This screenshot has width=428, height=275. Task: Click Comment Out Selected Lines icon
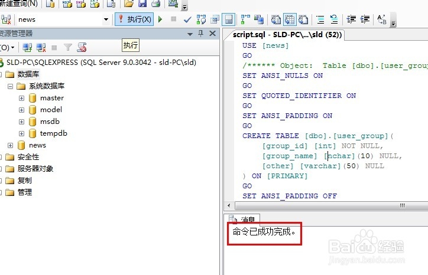pos(320,19)
